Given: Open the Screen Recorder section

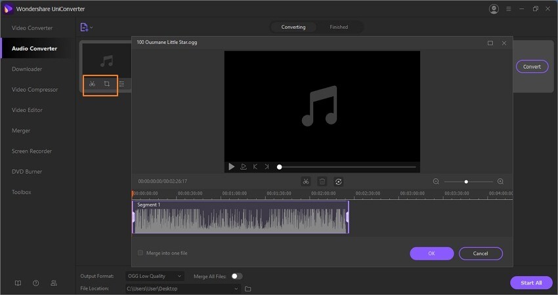Looking at the screenshot, I should coord(32,151).
